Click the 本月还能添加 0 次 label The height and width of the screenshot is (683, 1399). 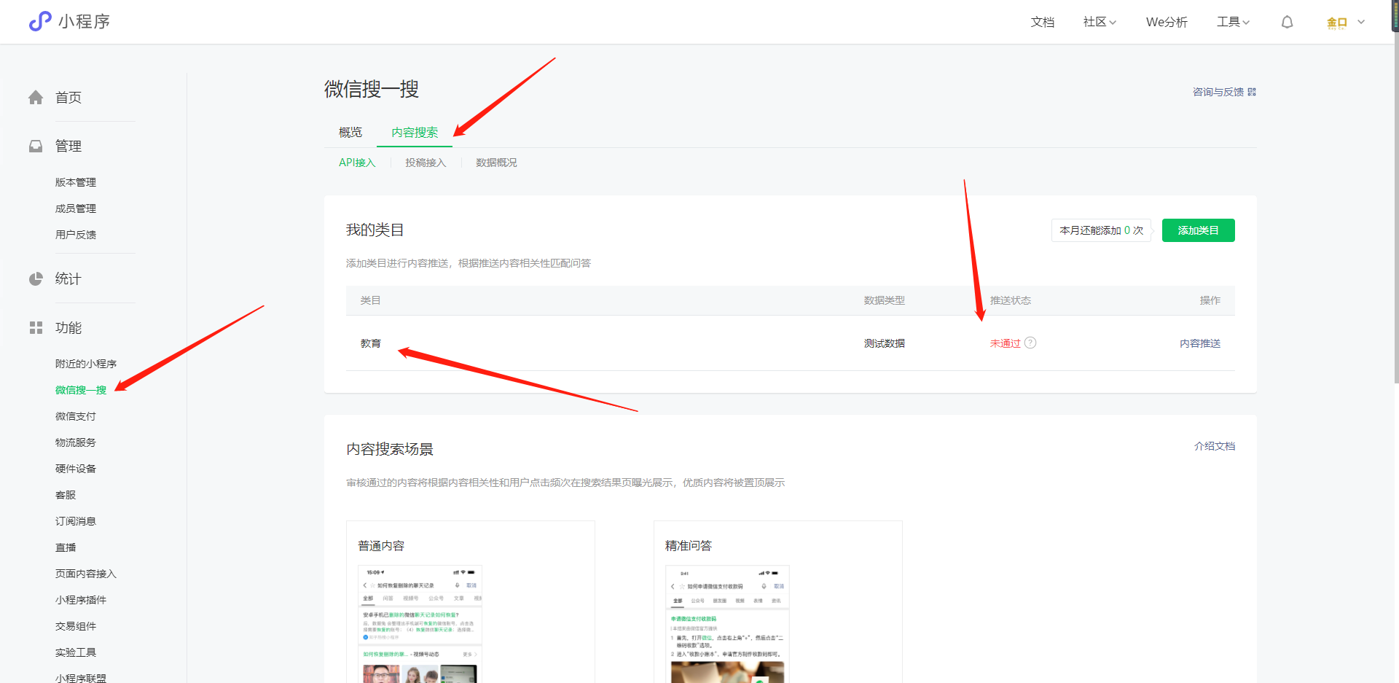pyautogui.click(x=1101, y=230)
